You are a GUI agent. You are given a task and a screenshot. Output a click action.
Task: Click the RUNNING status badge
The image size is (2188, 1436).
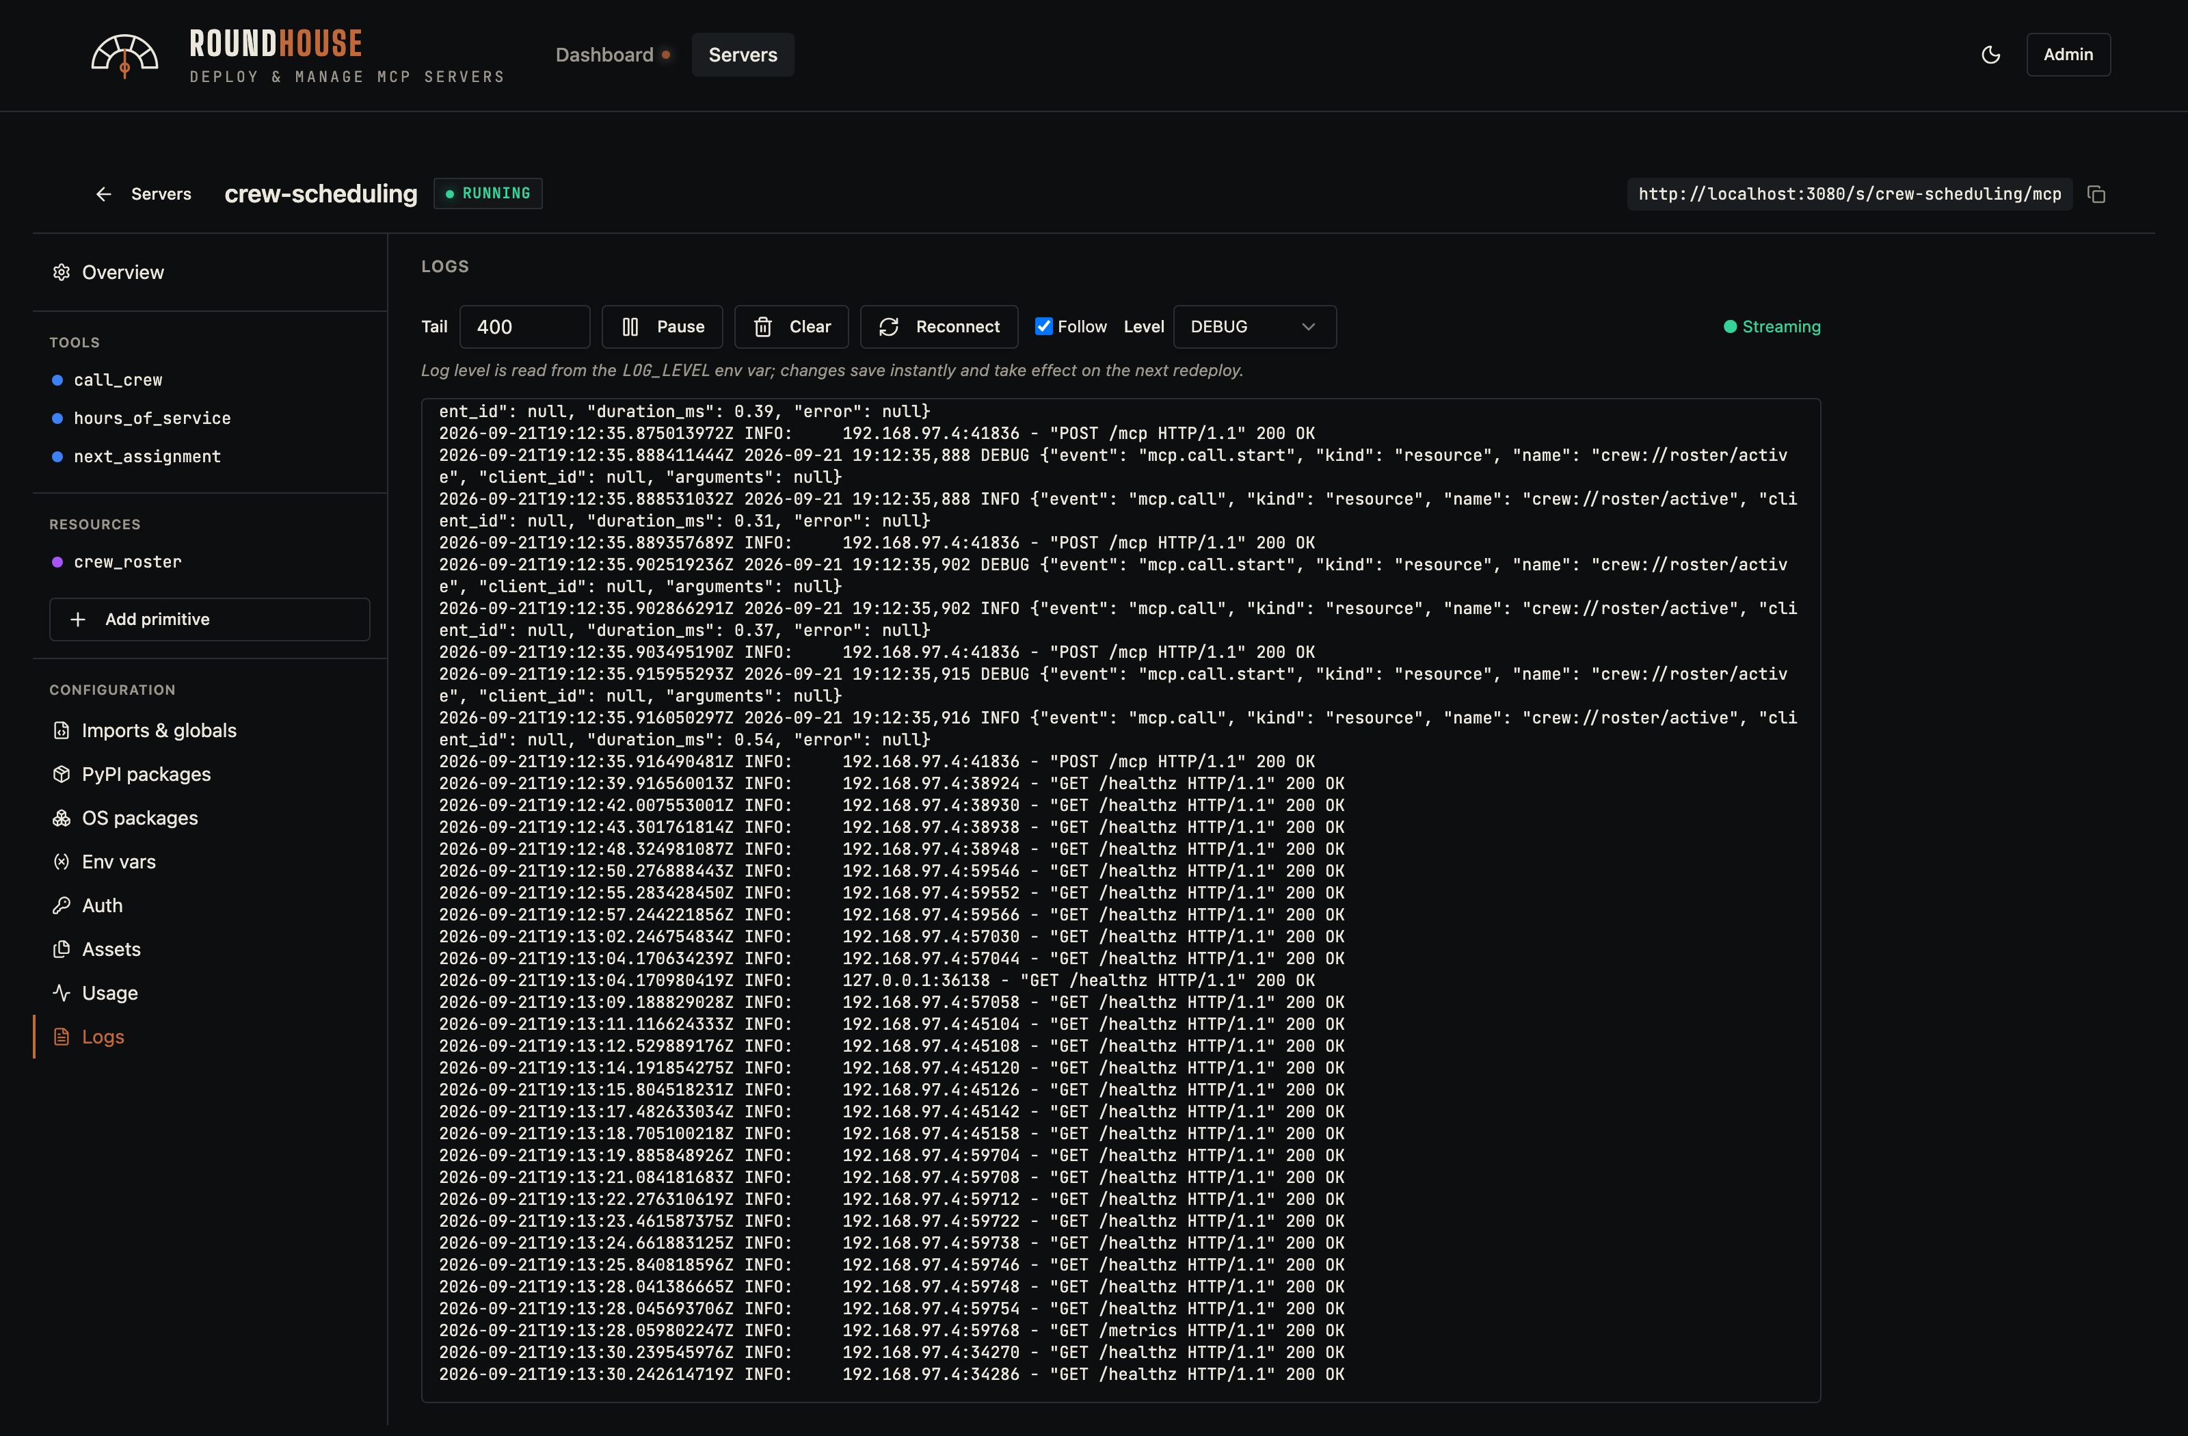click(x=488, y=194)
